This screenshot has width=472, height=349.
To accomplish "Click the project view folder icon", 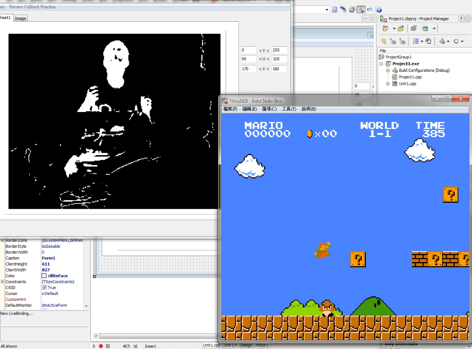I will [425, 28].
